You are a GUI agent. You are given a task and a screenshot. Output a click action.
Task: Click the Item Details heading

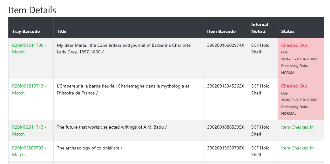click(x=32, y=10)
